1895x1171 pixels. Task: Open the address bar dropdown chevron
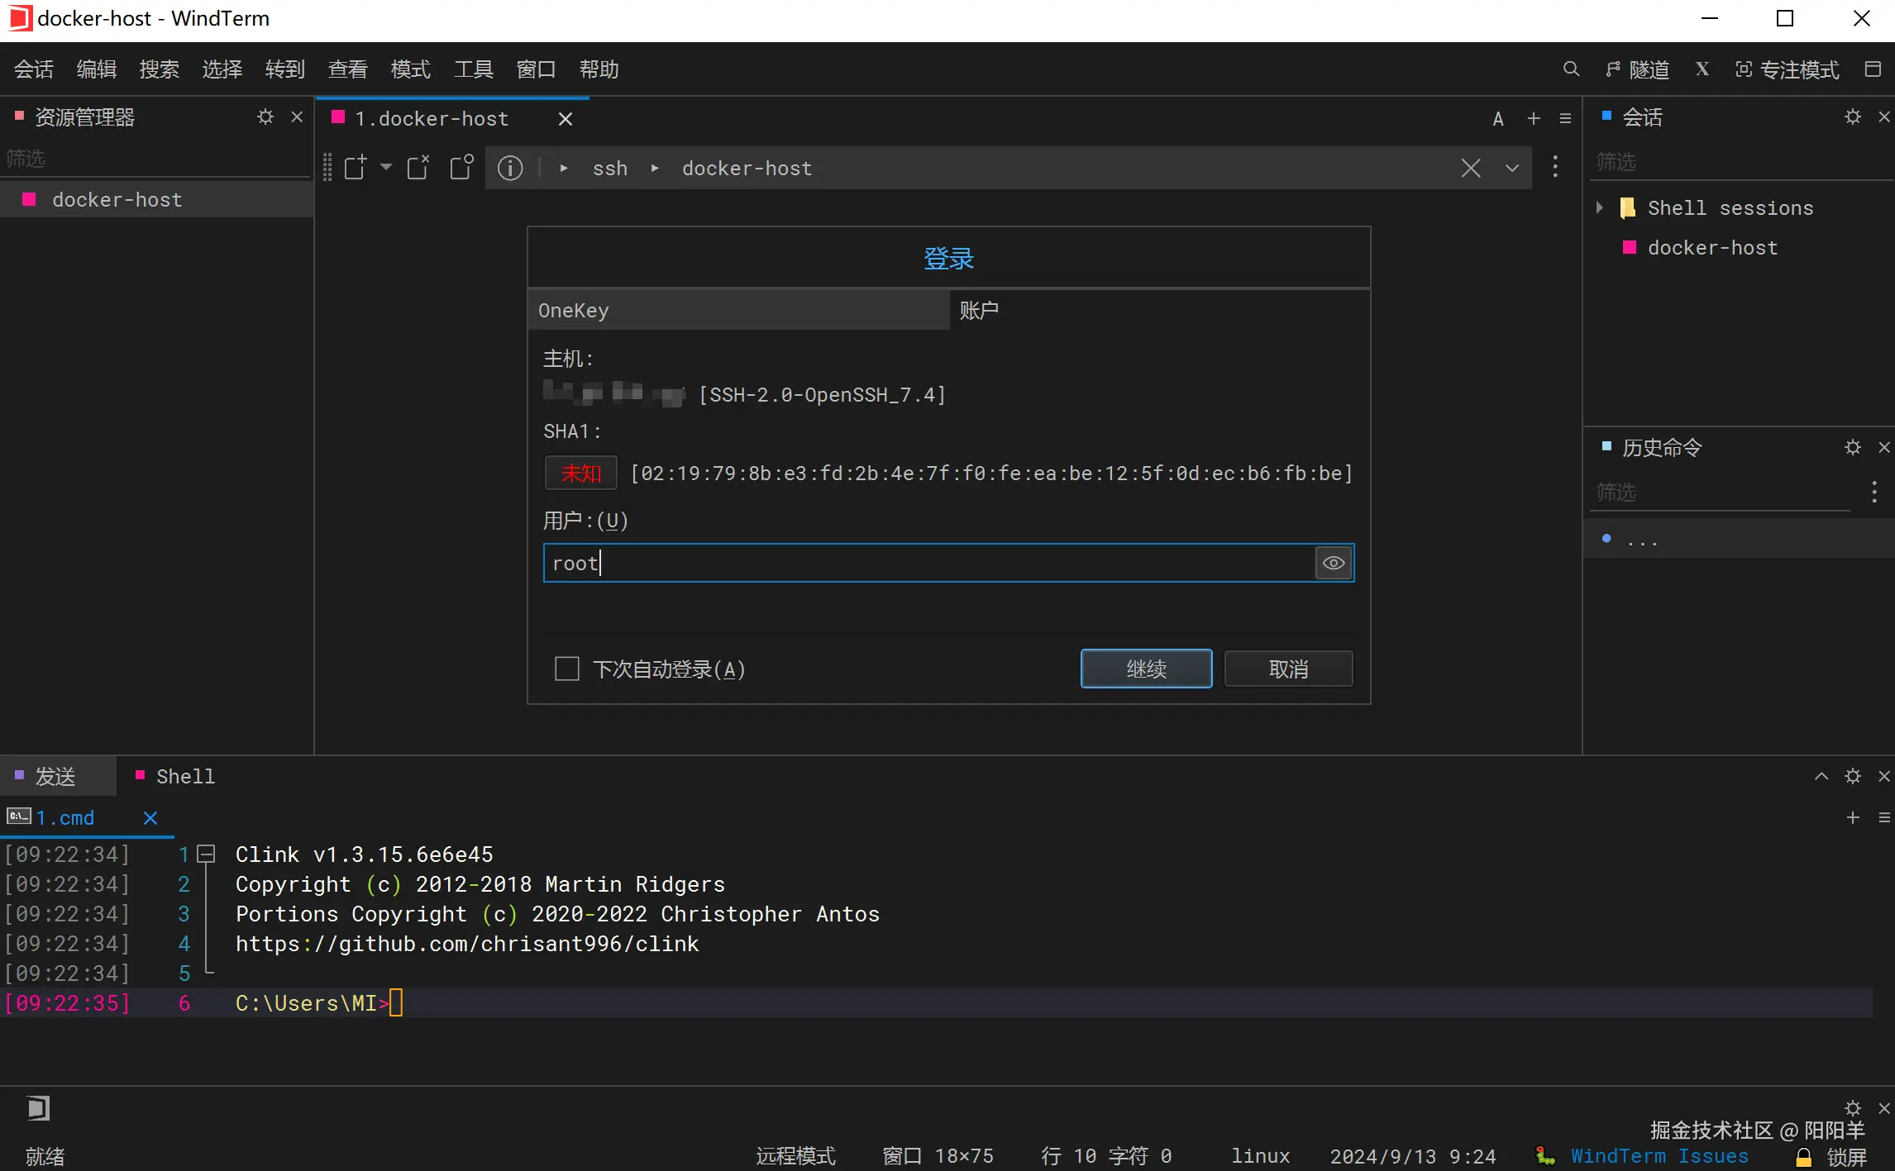coord(1512,169)
